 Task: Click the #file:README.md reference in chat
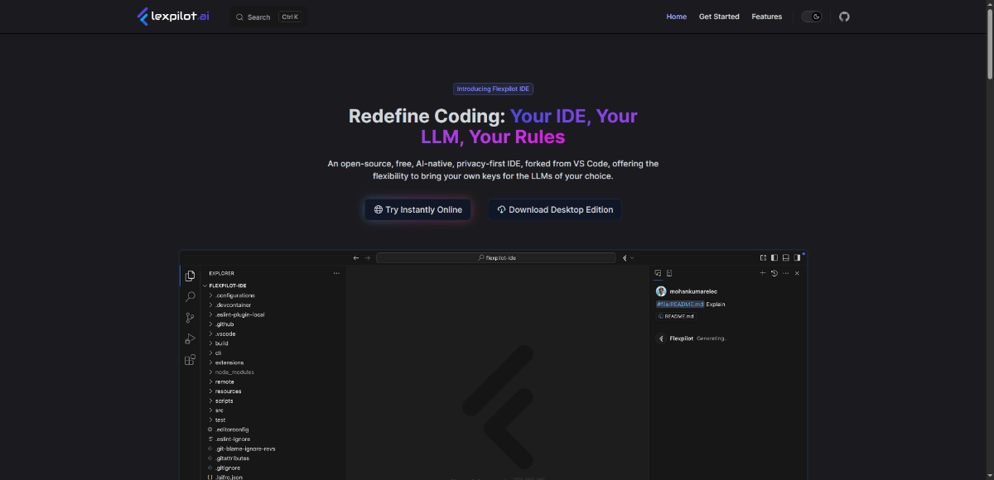(x=680, y=304)
